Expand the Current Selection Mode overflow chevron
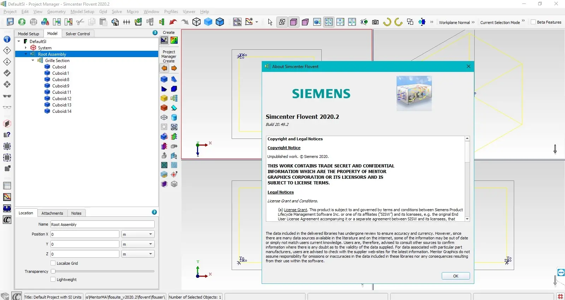The width and height of the screenshot is (565, 300). [x=523, y=21]
